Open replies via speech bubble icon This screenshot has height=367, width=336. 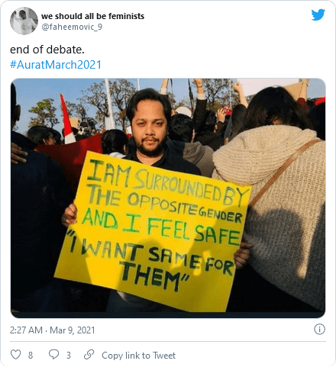tap(53, 354)
